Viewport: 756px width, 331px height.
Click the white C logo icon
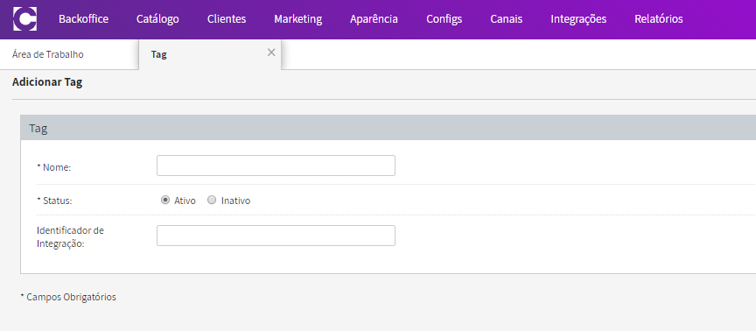pyautogui.click(x=25, y=18)
